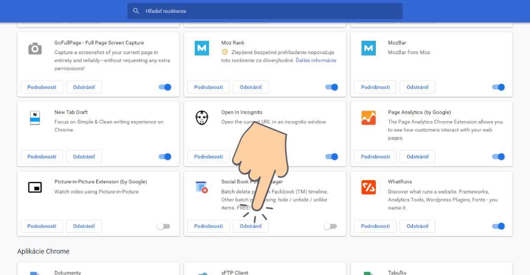530x275 pixels.
Task: Focus the Hľadať rozšírenia search field
Action: tap(265, 11)
